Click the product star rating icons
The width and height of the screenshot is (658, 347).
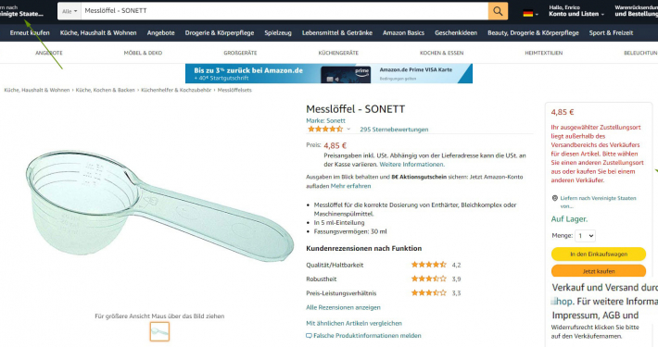point(325,129)
